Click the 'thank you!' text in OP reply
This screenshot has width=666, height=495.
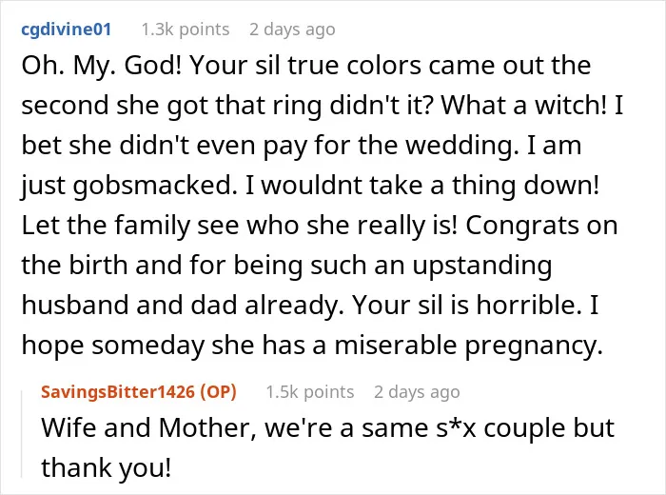point(107,467)
